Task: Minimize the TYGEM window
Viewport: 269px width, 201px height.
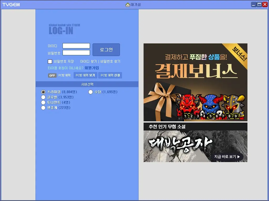Action: (x=254, y=5)
